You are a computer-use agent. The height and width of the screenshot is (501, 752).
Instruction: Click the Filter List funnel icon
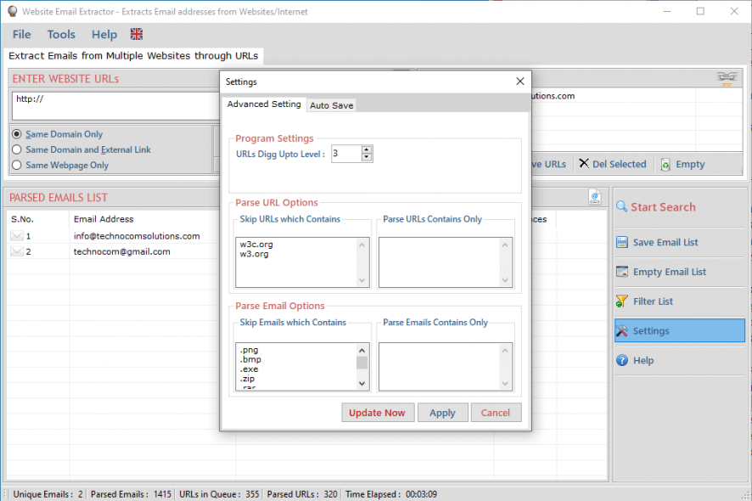(x=622, y=301)
